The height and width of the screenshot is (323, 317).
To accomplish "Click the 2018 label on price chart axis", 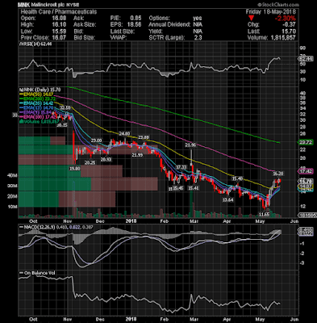I will [131, 221].
